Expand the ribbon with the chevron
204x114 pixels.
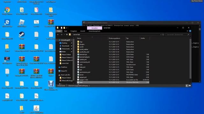[187, 31]
